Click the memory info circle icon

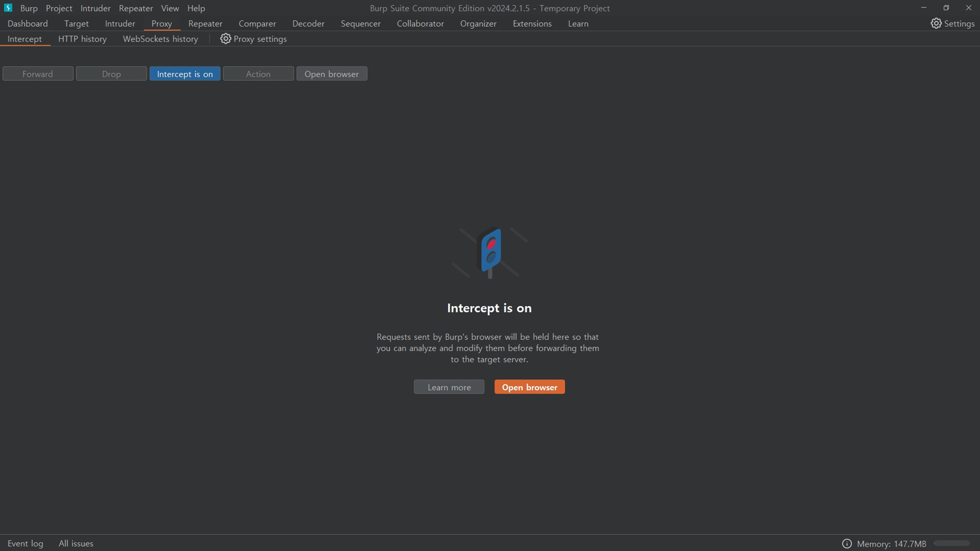click(847, 543)
